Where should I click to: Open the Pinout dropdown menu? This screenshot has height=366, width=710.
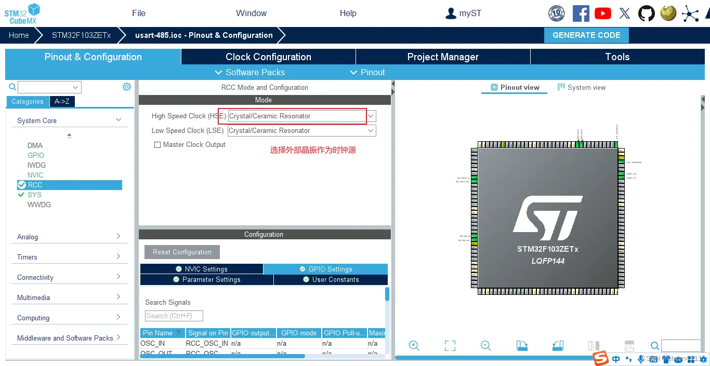(367, 72)
